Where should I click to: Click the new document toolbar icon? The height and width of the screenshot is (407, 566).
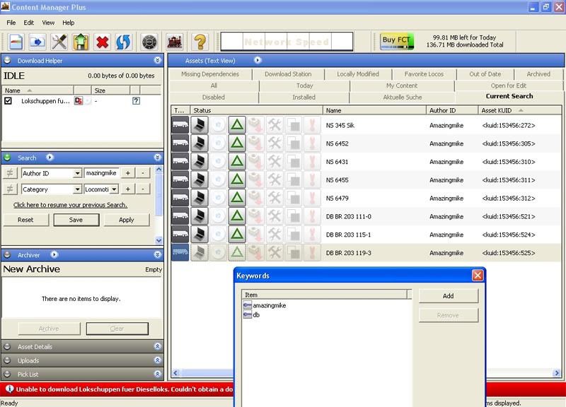point(16,42)
